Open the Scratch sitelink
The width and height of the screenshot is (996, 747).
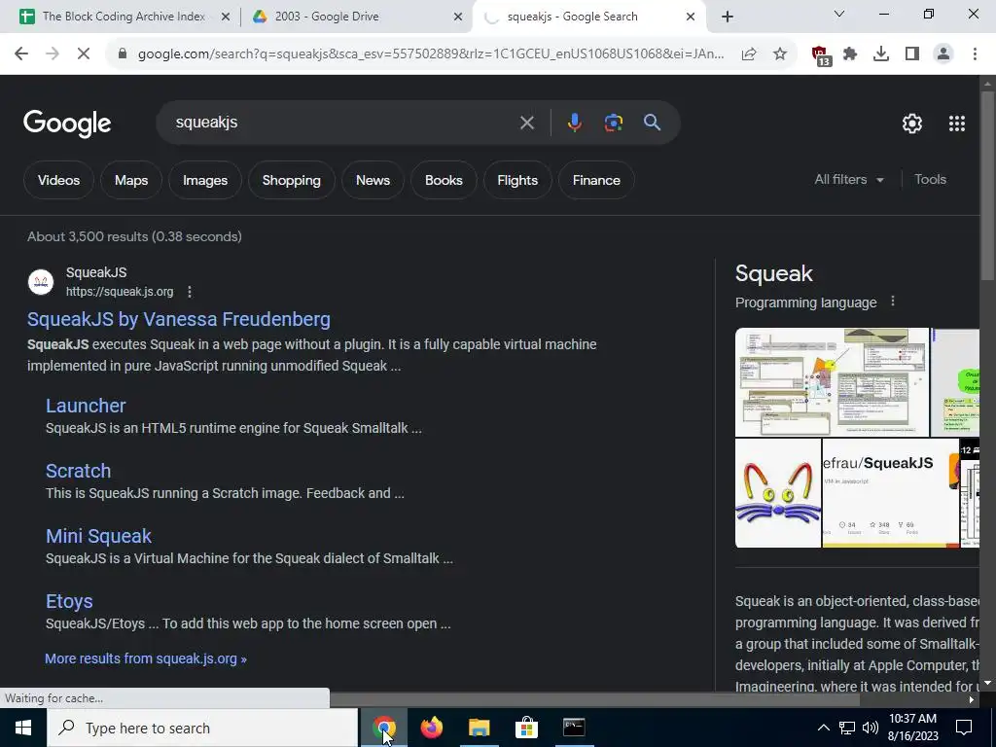(x=78, y=472)
